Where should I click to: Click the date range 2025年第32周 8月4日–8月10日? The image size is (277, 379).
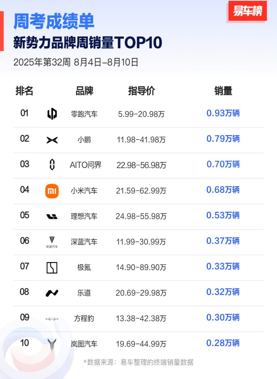point(76,62)
